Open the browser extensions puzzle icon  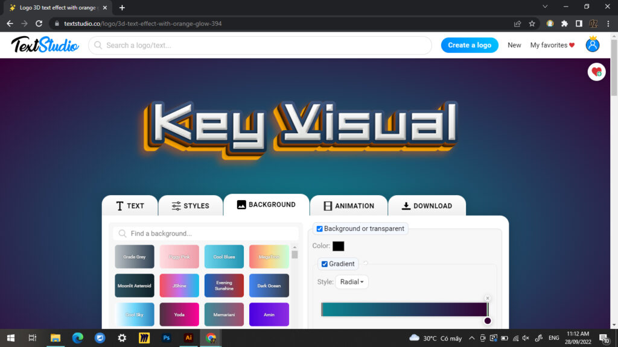[564, 23]
